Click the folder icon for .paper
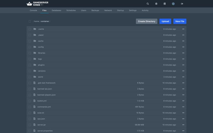Viewport: 213px width, 133px height. tap(35, 35)
